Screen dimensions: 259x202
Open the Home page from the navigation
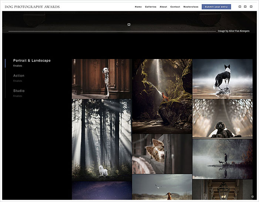(138, 7)
